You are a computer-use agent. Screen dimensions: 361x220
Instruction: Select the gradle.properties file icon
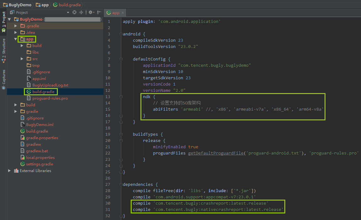click(23, 138)
